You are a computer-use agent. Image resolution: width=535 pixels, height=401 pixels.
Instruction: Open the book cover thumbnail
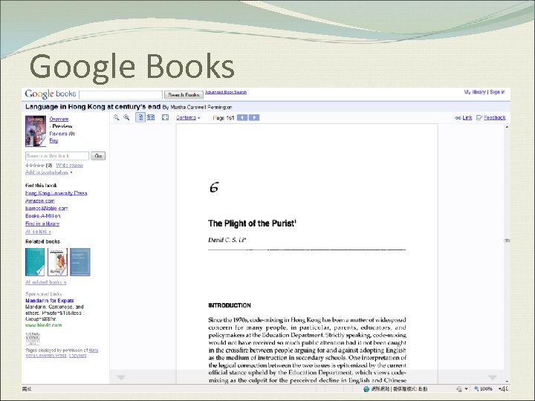[36, 131]
